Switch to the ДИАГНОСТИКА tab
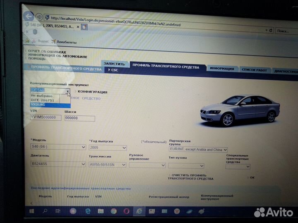This screenshot has height=223, width=298. (x=286, y=71)
